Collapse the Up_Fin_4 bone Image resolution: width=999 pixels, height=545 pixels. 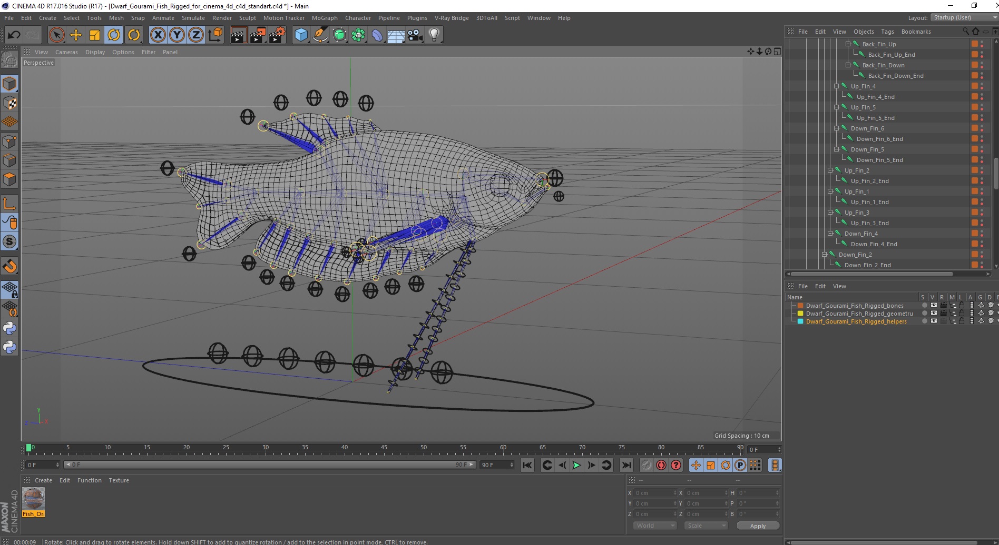(837, 86)
